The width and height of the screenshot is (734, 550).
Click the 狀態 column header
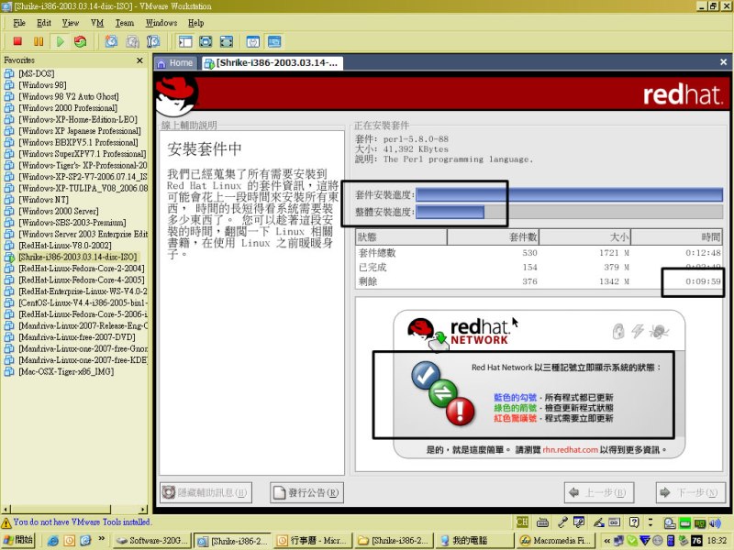click(x=401, y=237)
